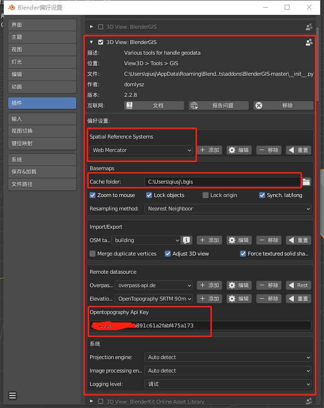The height and width of the screenshot is (408, 324).
Task: Click Rest button in Overpass row
Action: [x=298, y=285]
